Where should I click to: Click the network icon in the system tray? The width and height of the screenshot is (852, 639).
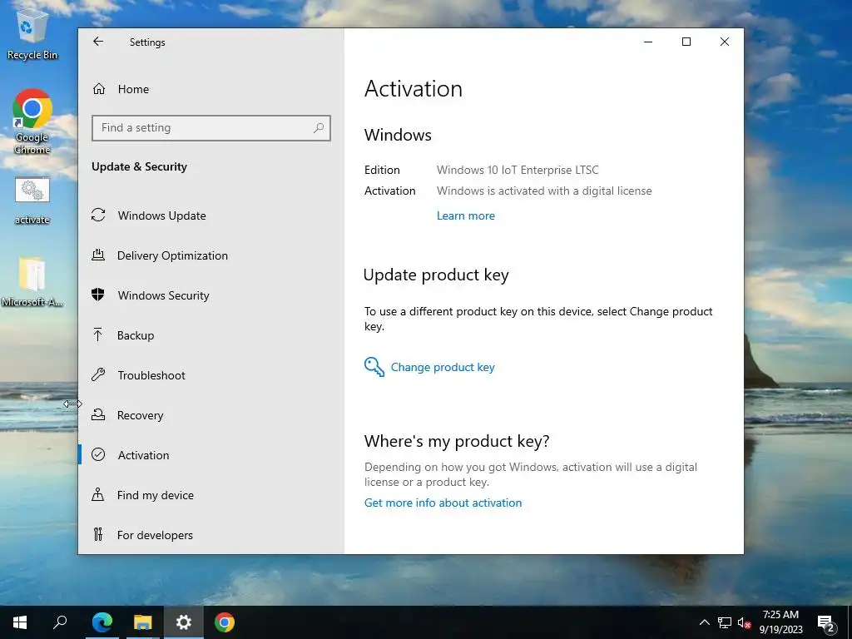[725, 622]
